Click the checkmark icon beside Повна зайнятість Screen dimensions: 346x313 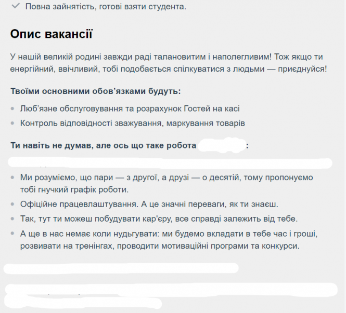point(16,6)
